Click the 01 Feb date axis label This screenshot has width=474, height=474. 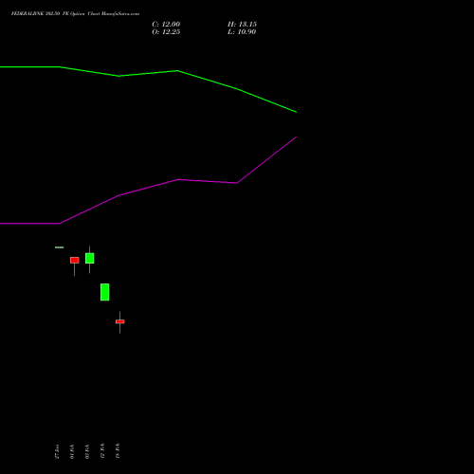click(x=72, y=451)
